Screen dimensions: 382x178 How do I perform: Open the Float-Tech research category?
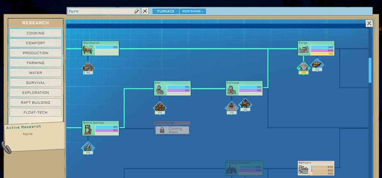coord(35,113)
